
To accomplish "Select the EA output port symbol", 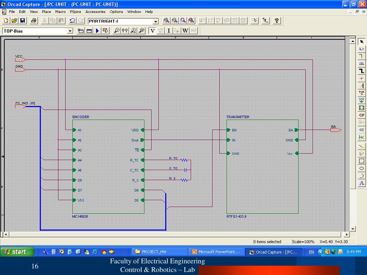I will (x=336, y=130).
